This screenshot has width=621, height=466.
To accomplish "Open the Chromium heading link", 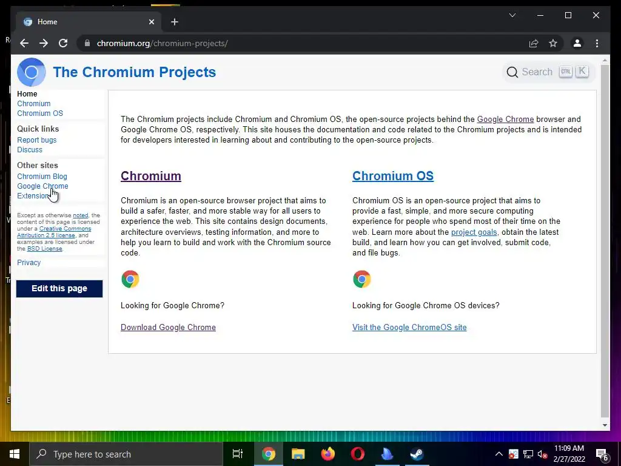I will 151,176.
